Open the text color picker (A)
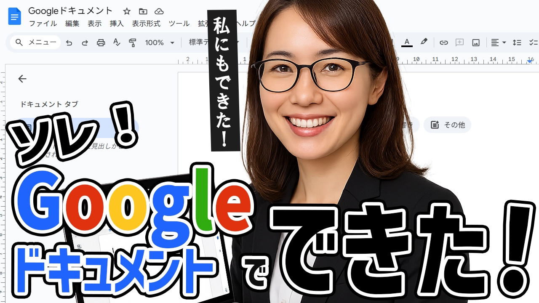 click(406, 43)
